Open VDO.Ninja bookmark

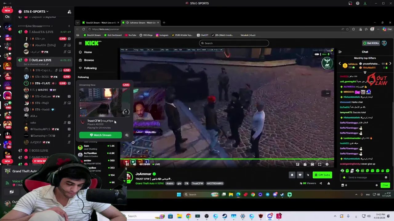pyautogui.click(x=146, y=35)
